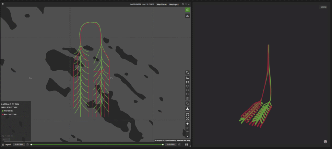
Task: Click the OpenStreetMap attribution link
Action: [170, 141]
